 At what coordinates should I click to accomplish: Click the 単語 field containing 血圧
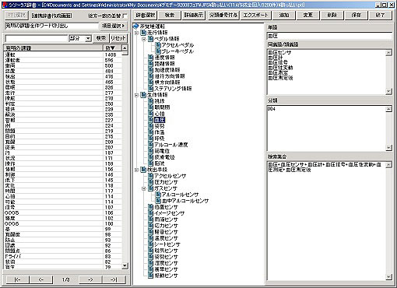tap(329, 36)
